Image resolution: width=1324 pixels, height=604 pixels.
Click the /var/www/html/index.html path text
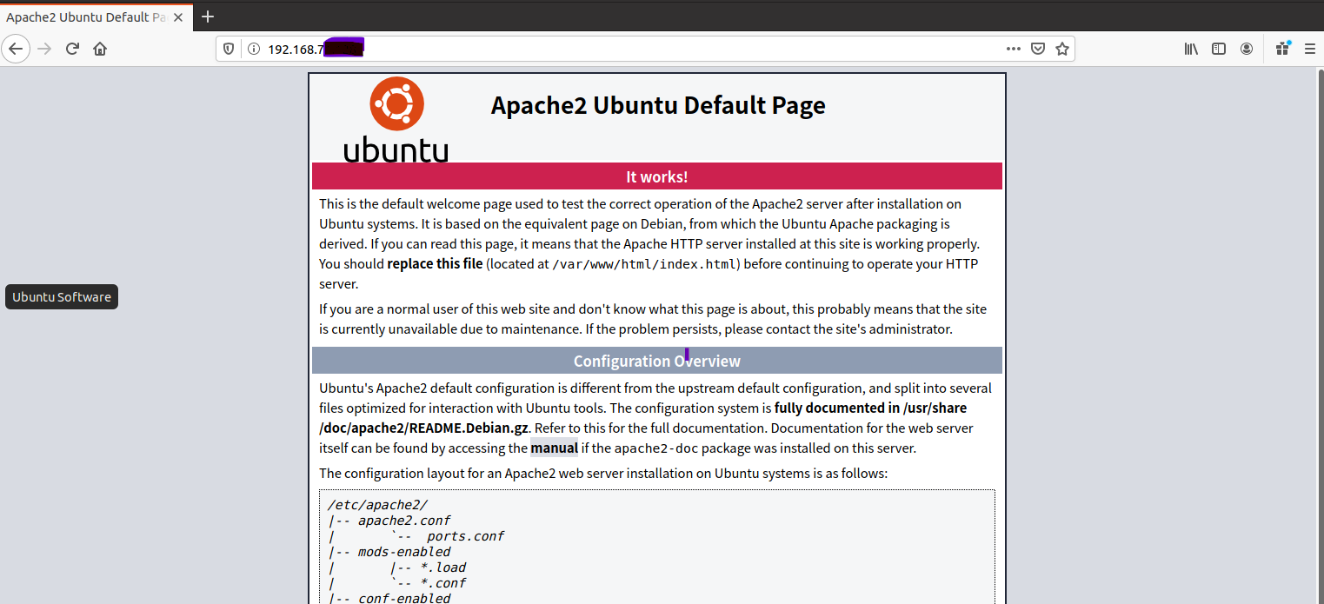point(645,264)
